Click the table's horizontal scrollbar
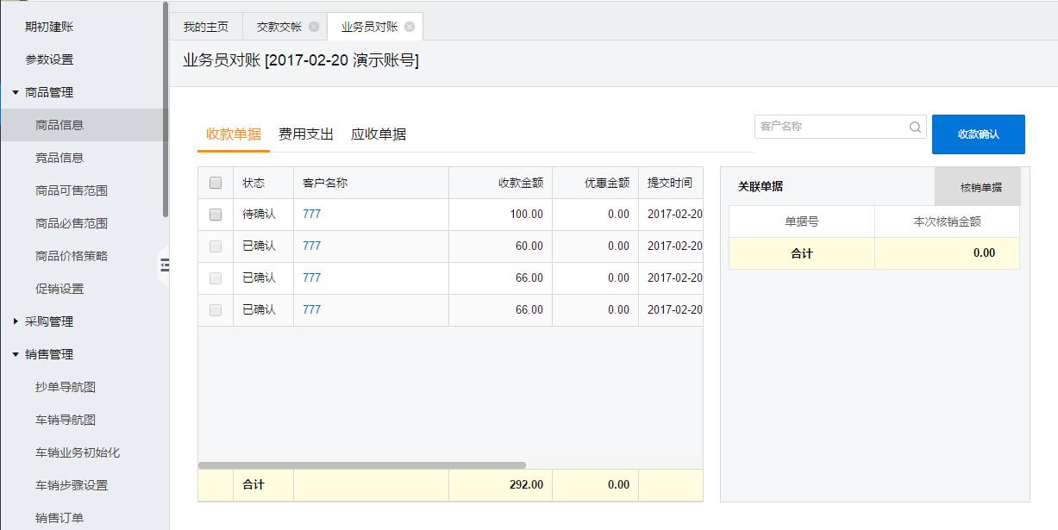The width and height of the screenshot is (1058, 530). pos(362,465)
